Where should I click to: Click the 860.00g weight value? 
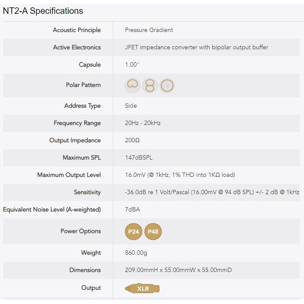pos(136,253)
